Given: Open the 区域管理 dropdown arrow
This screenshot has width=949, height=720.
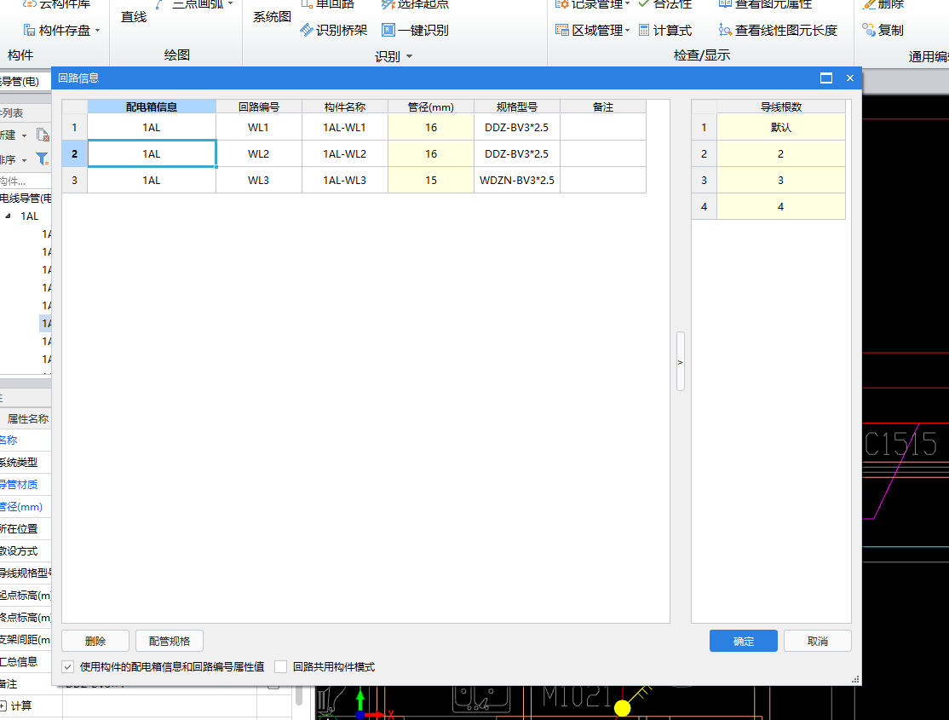Looking at the screenshot, I should point(627,31).
